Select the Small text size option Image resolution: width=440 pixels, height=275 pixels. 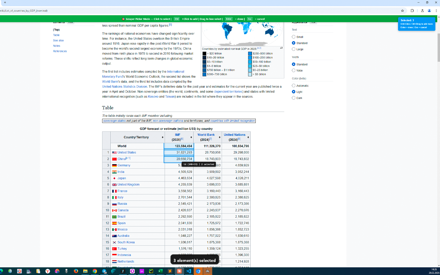[x=294, y=37]
